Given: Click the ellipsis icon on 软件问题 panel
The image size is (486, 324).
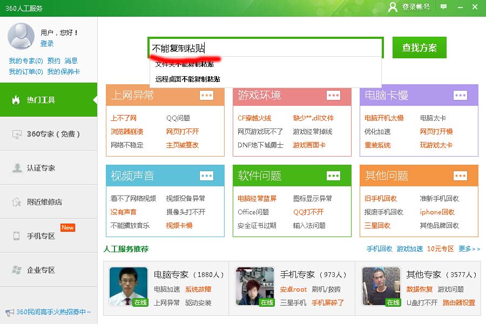Looking at the screenshot, I should (333, 175).
